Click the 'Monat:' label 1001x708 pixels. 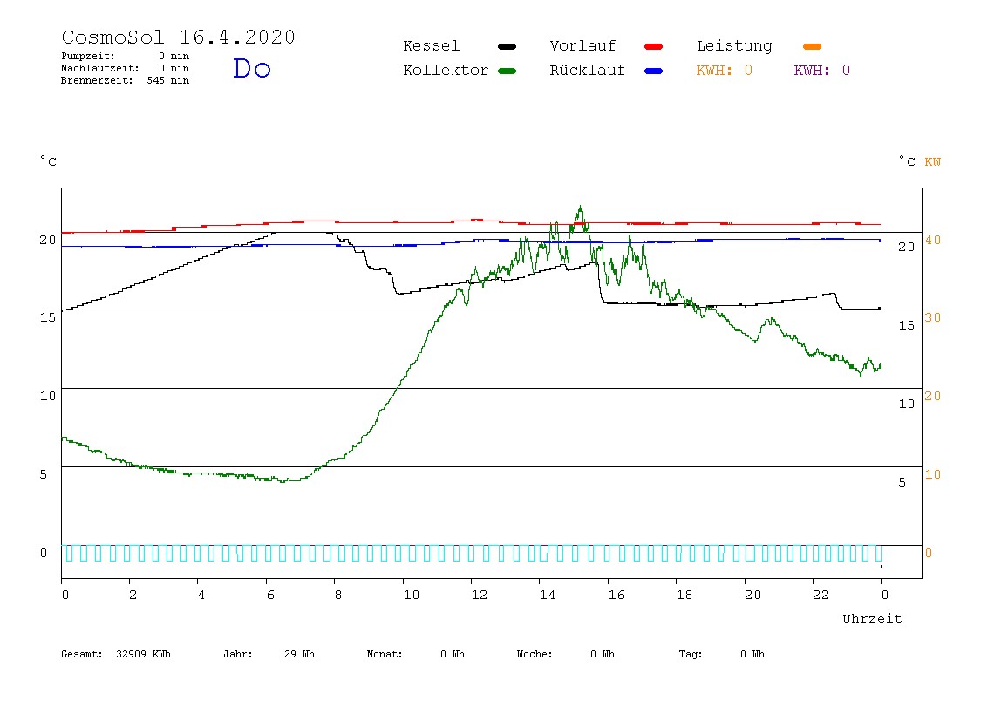coord(385,654)
